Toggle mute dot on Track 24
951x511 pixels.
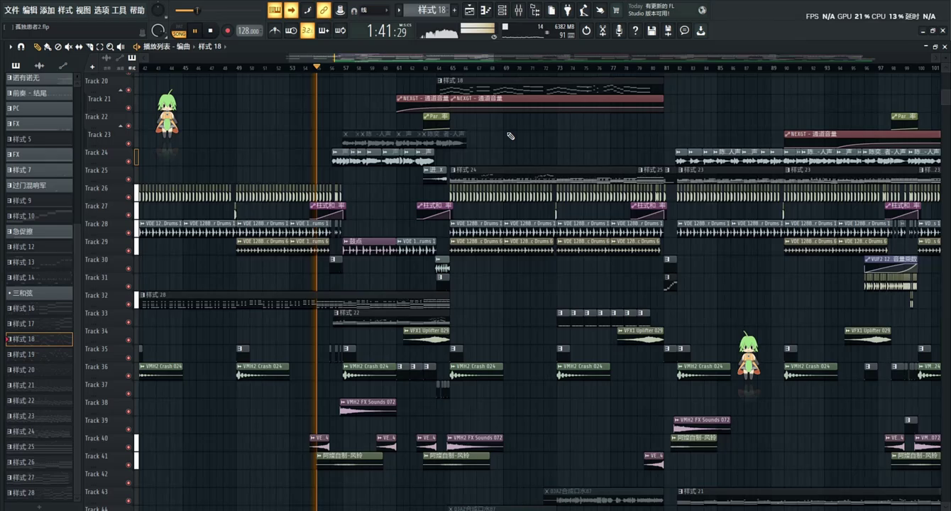(128, 161)
